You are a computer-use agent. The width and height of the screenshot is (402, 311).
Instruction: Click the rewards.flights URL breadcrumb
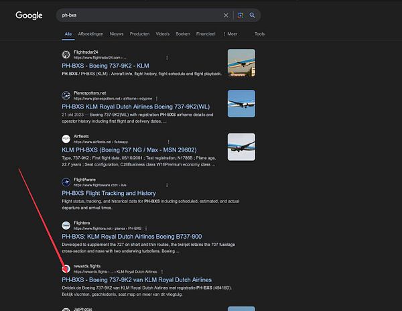115,271
